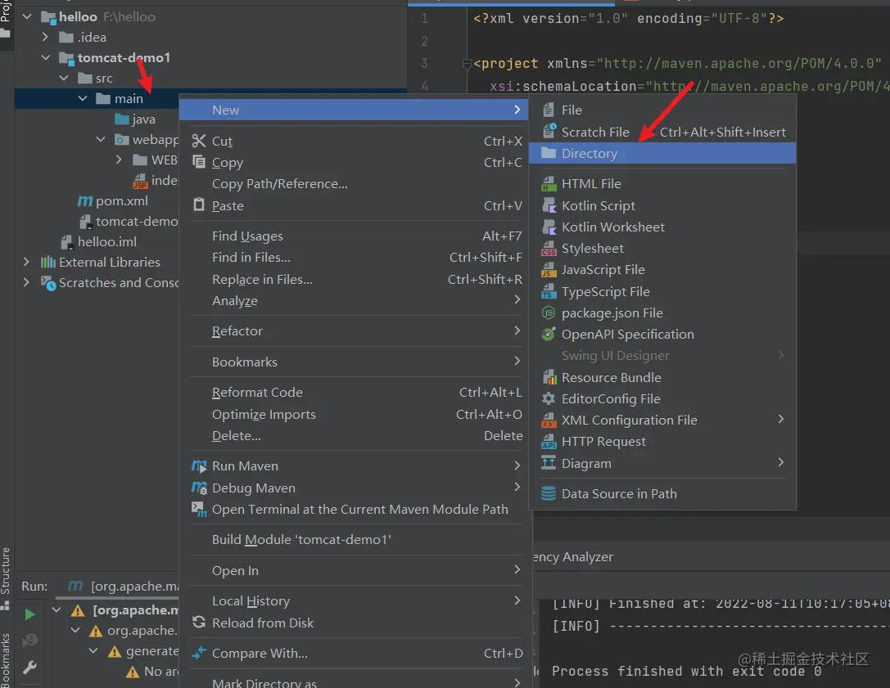This screenshot has width=890, height=688.
Task: Expand External Libraries node
Action: point(26,262)
